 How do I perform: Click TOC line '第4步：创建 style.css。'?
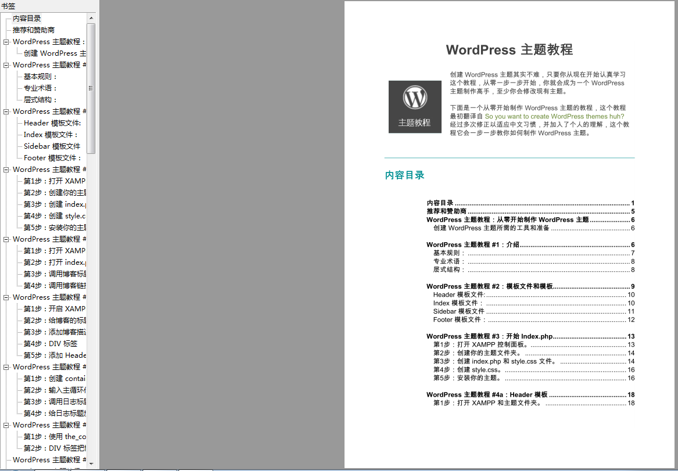pos(534,370)
